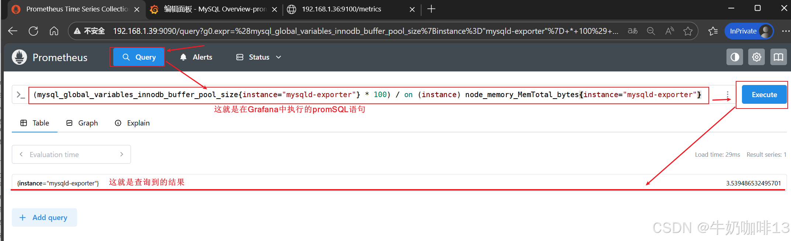The image size is (791, 241).
Task: Reload the current page
Action: coord(34,31)
